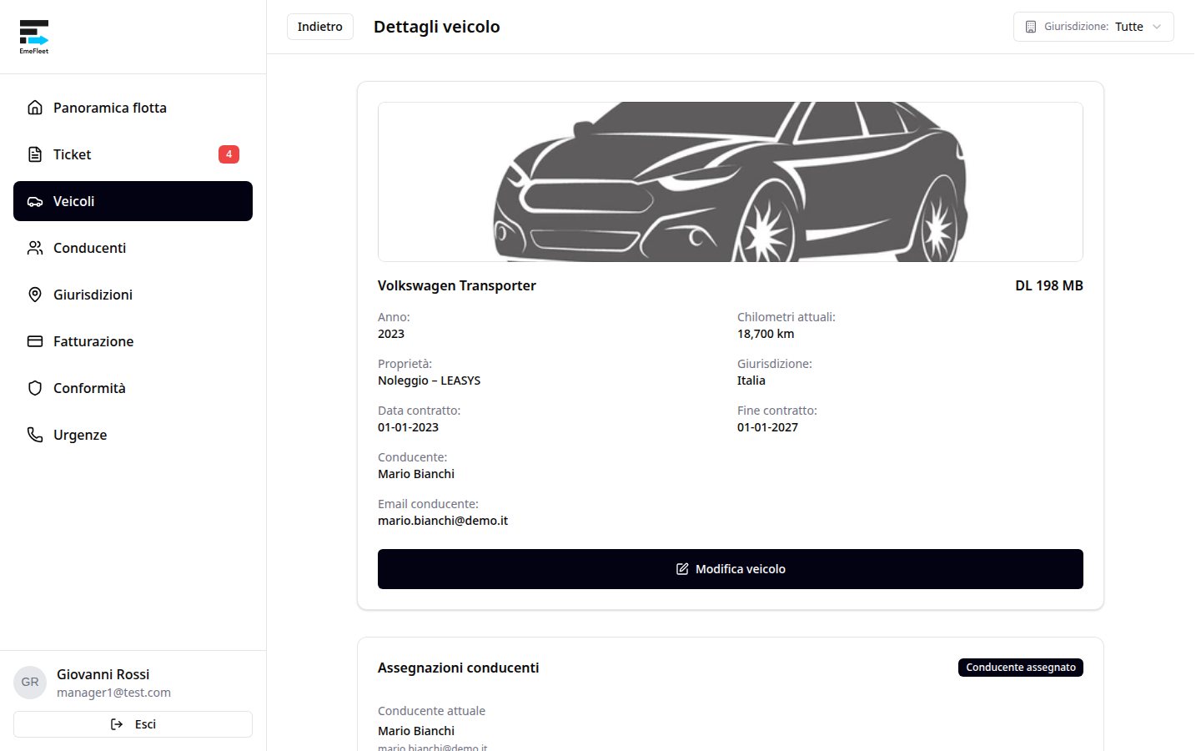Click the user name Giovanni Rossi
1201x751 pixels.
point(103,674)
